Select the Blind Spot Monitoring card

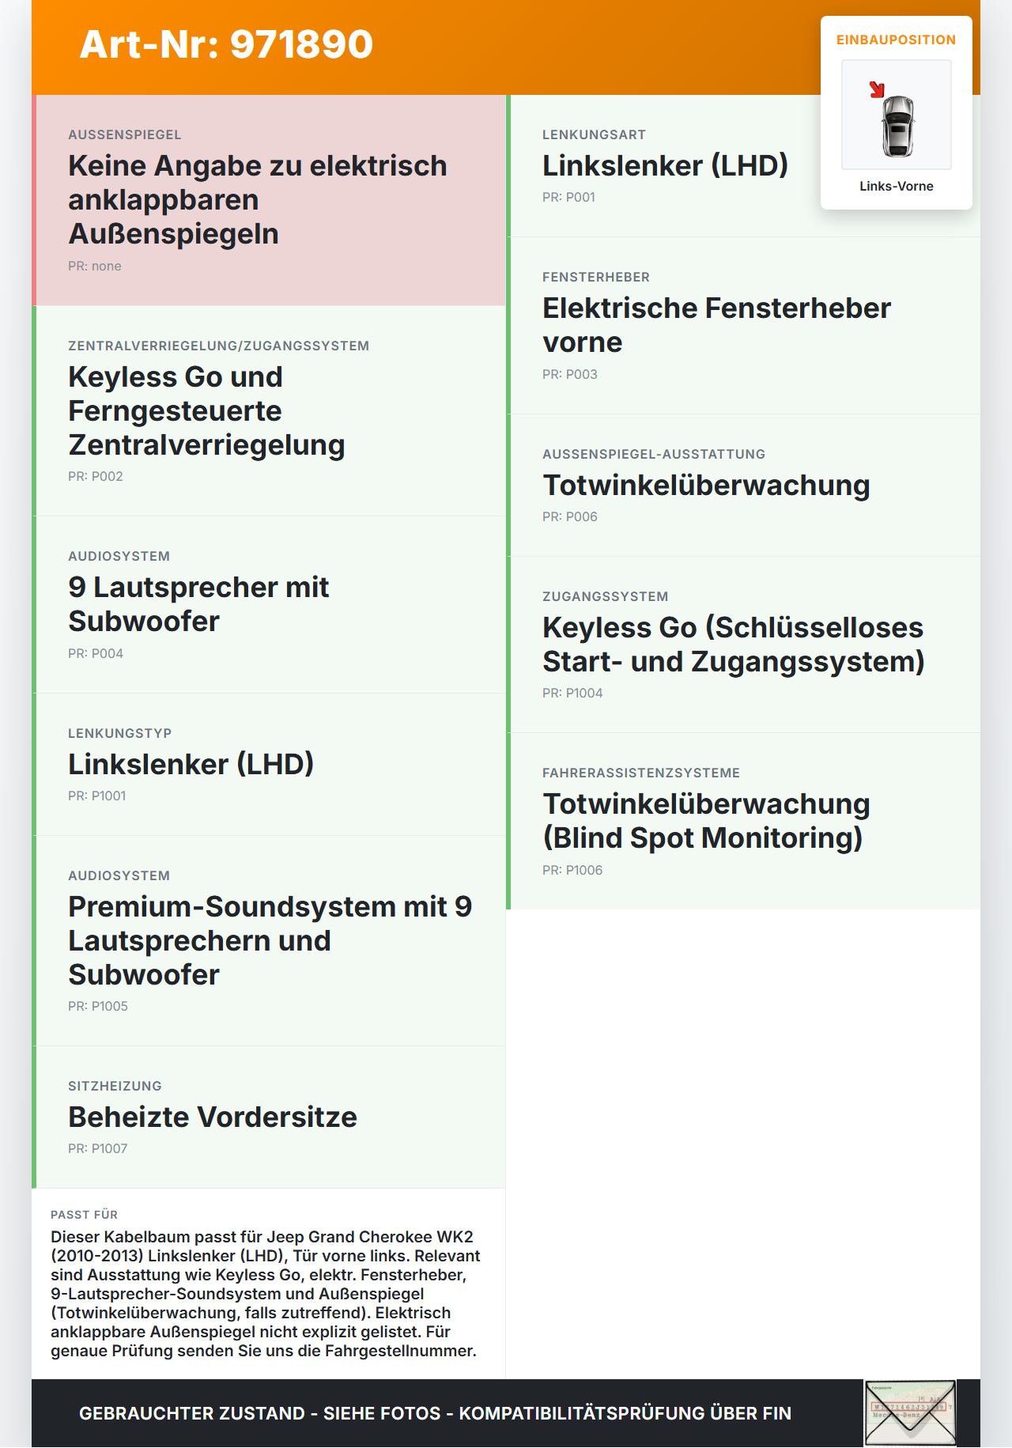[743, 821]
